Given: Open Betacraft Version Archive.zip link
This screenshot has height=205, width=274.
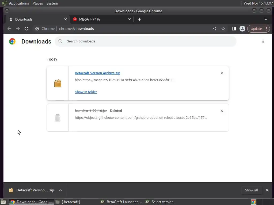Looking at the screenshot, I should (x=97, y=73).
